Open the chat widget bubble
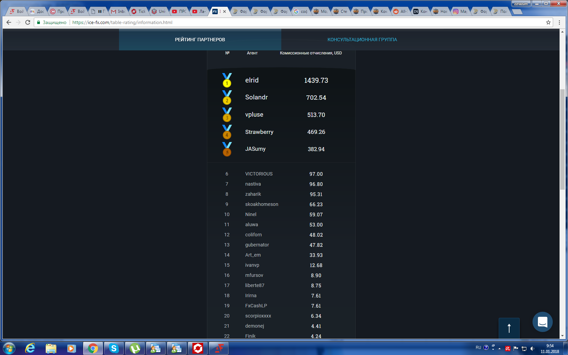Screen dimensions: 568x355 click(543, 322)
